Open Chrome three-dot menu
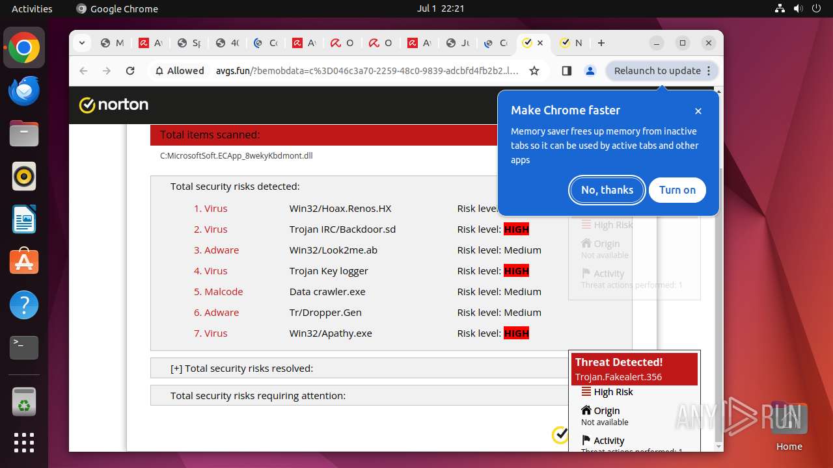This screenshot has height=468, width=833. click(x=709, y=71)
